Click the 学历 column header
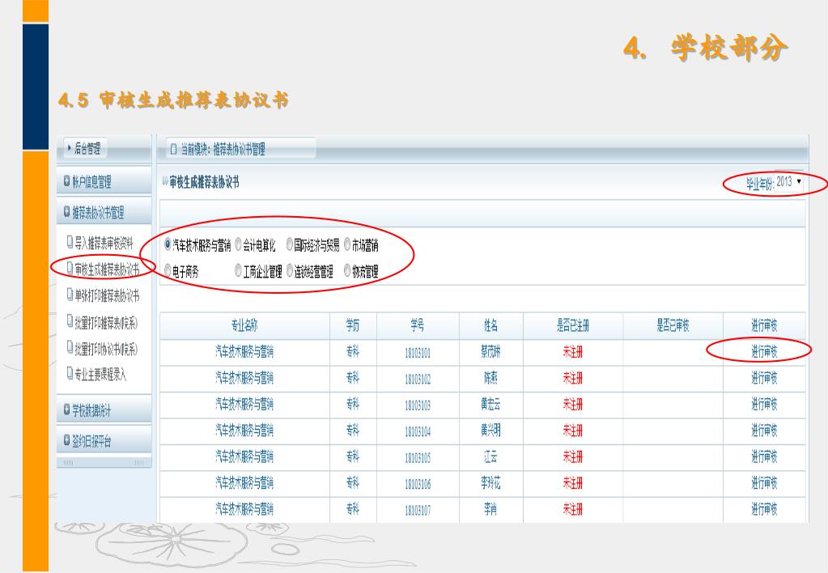Viewport: 828px width, 573px height. pos(353,325)
